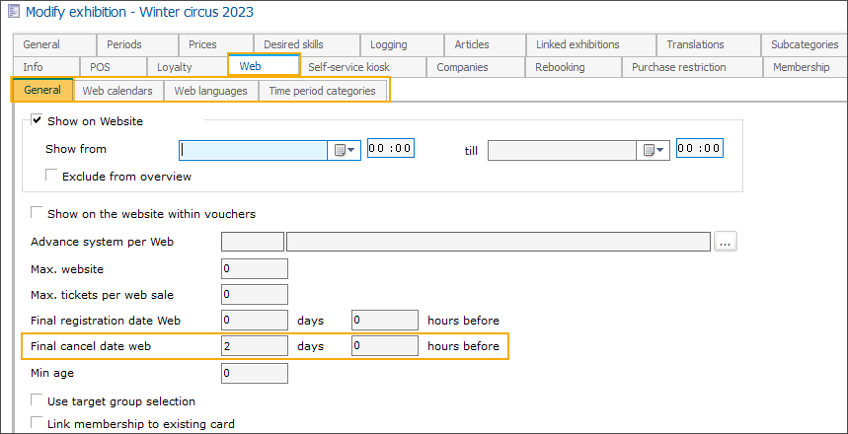Toggle the Show on Website checkbox
The width and height of the screenshot is (848, 434).
37,119
